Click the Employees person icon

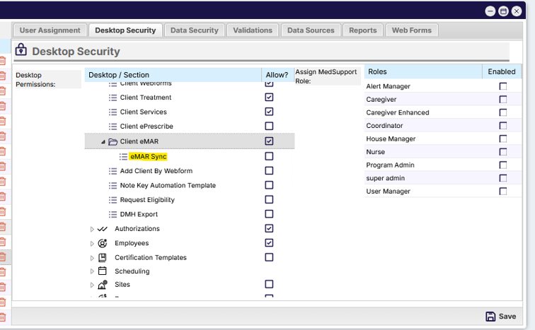point(103,243)
